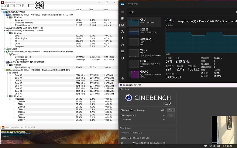This screenshot has height=148, width=237.
Task: Switch the Chinese input method indicator in tray
Action: 205,146
